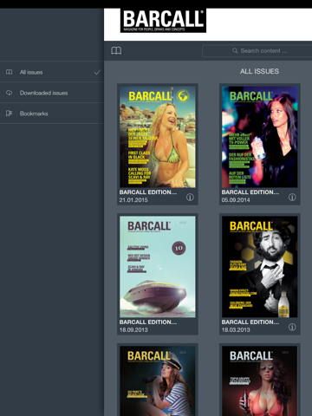Image resolution: width=312 pixels, height=416 pixels.
Task: Open the sunglasses woman cover issue
Action: (x=260, y=380)
